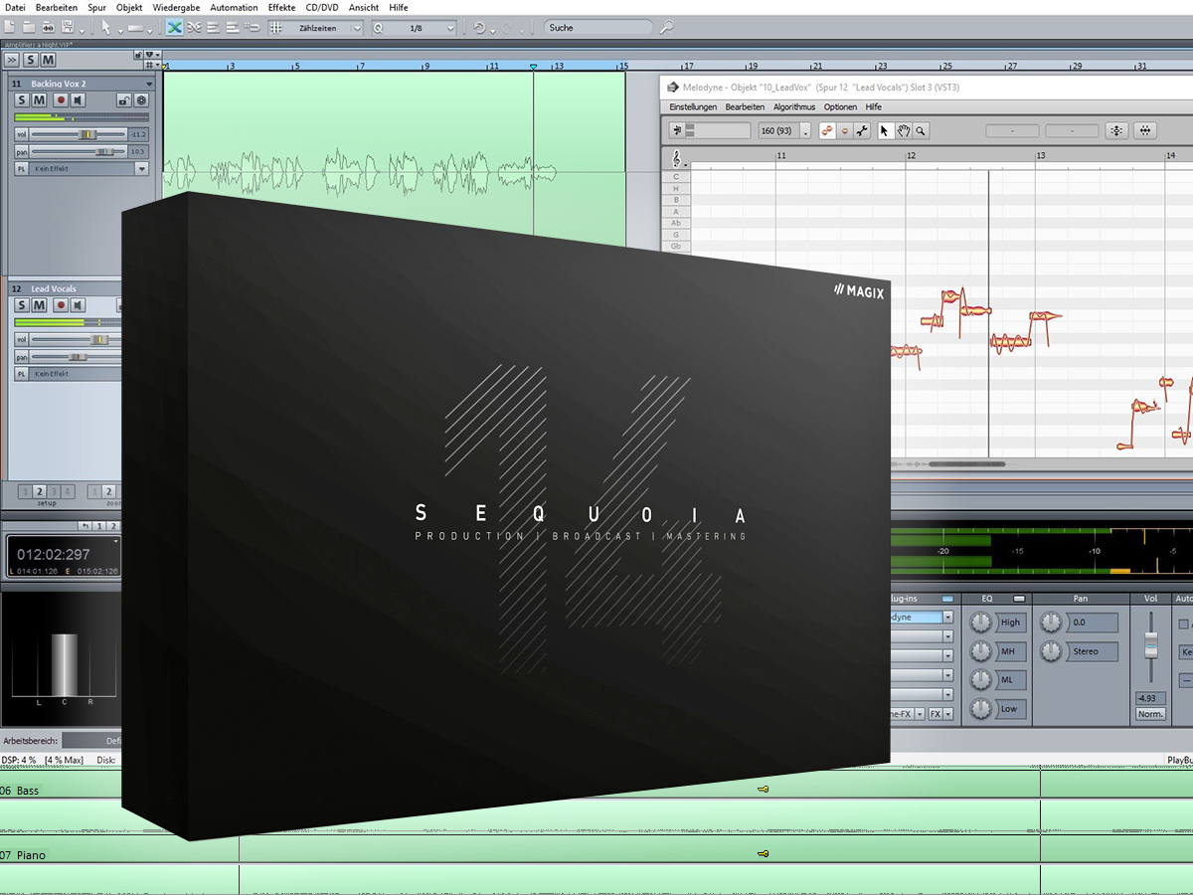The width and height of the screenshot is (1193, 895).
Task: Click the FX button in plug-ins panel
Action: click(x=936, y=714)
